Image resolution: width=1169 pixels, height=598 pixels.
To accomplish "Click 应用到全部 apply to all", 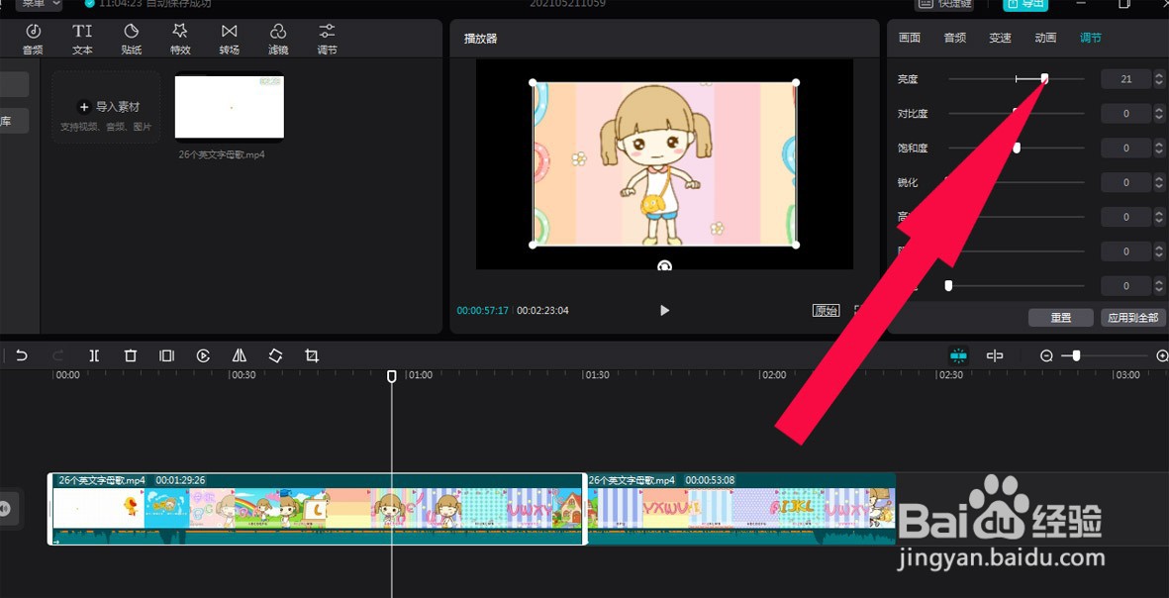I will coord(1132,318).
